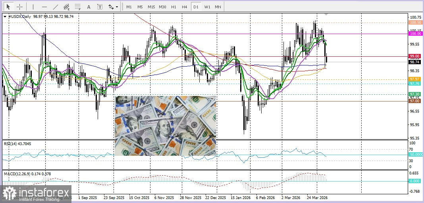Toggle the D1 daily timeframe
This screenshot has width=424, height=203.
195,7
